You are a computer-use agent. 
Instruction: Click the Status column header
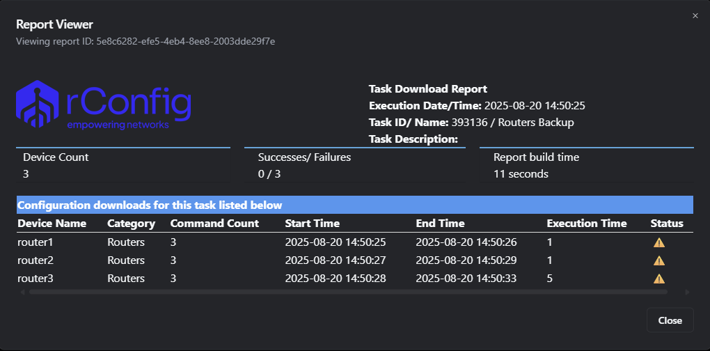(x=667, y=224)
